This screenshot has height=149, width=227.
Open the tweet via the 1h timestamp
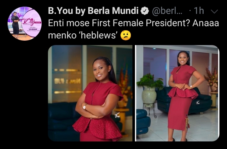pos(199,11)
